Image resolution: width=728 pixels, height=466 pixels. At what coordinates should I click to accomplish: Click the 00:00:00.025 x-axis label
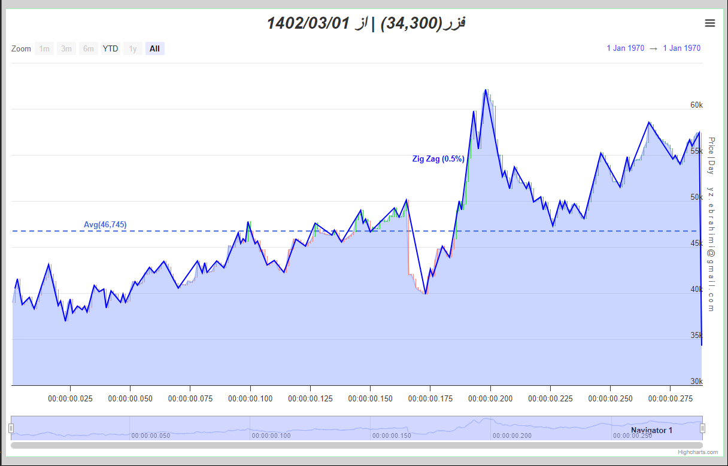coord(71,398)
